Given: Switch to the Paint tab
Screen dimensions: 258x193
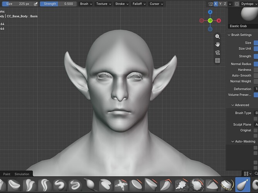Looking at the screenshot, I should 7,174.
